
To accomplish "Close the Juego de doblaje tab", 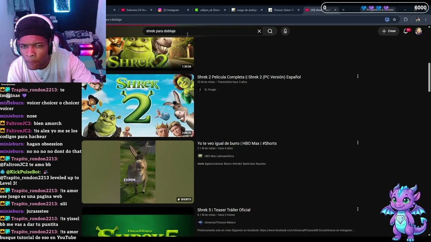I will point(262,10).
